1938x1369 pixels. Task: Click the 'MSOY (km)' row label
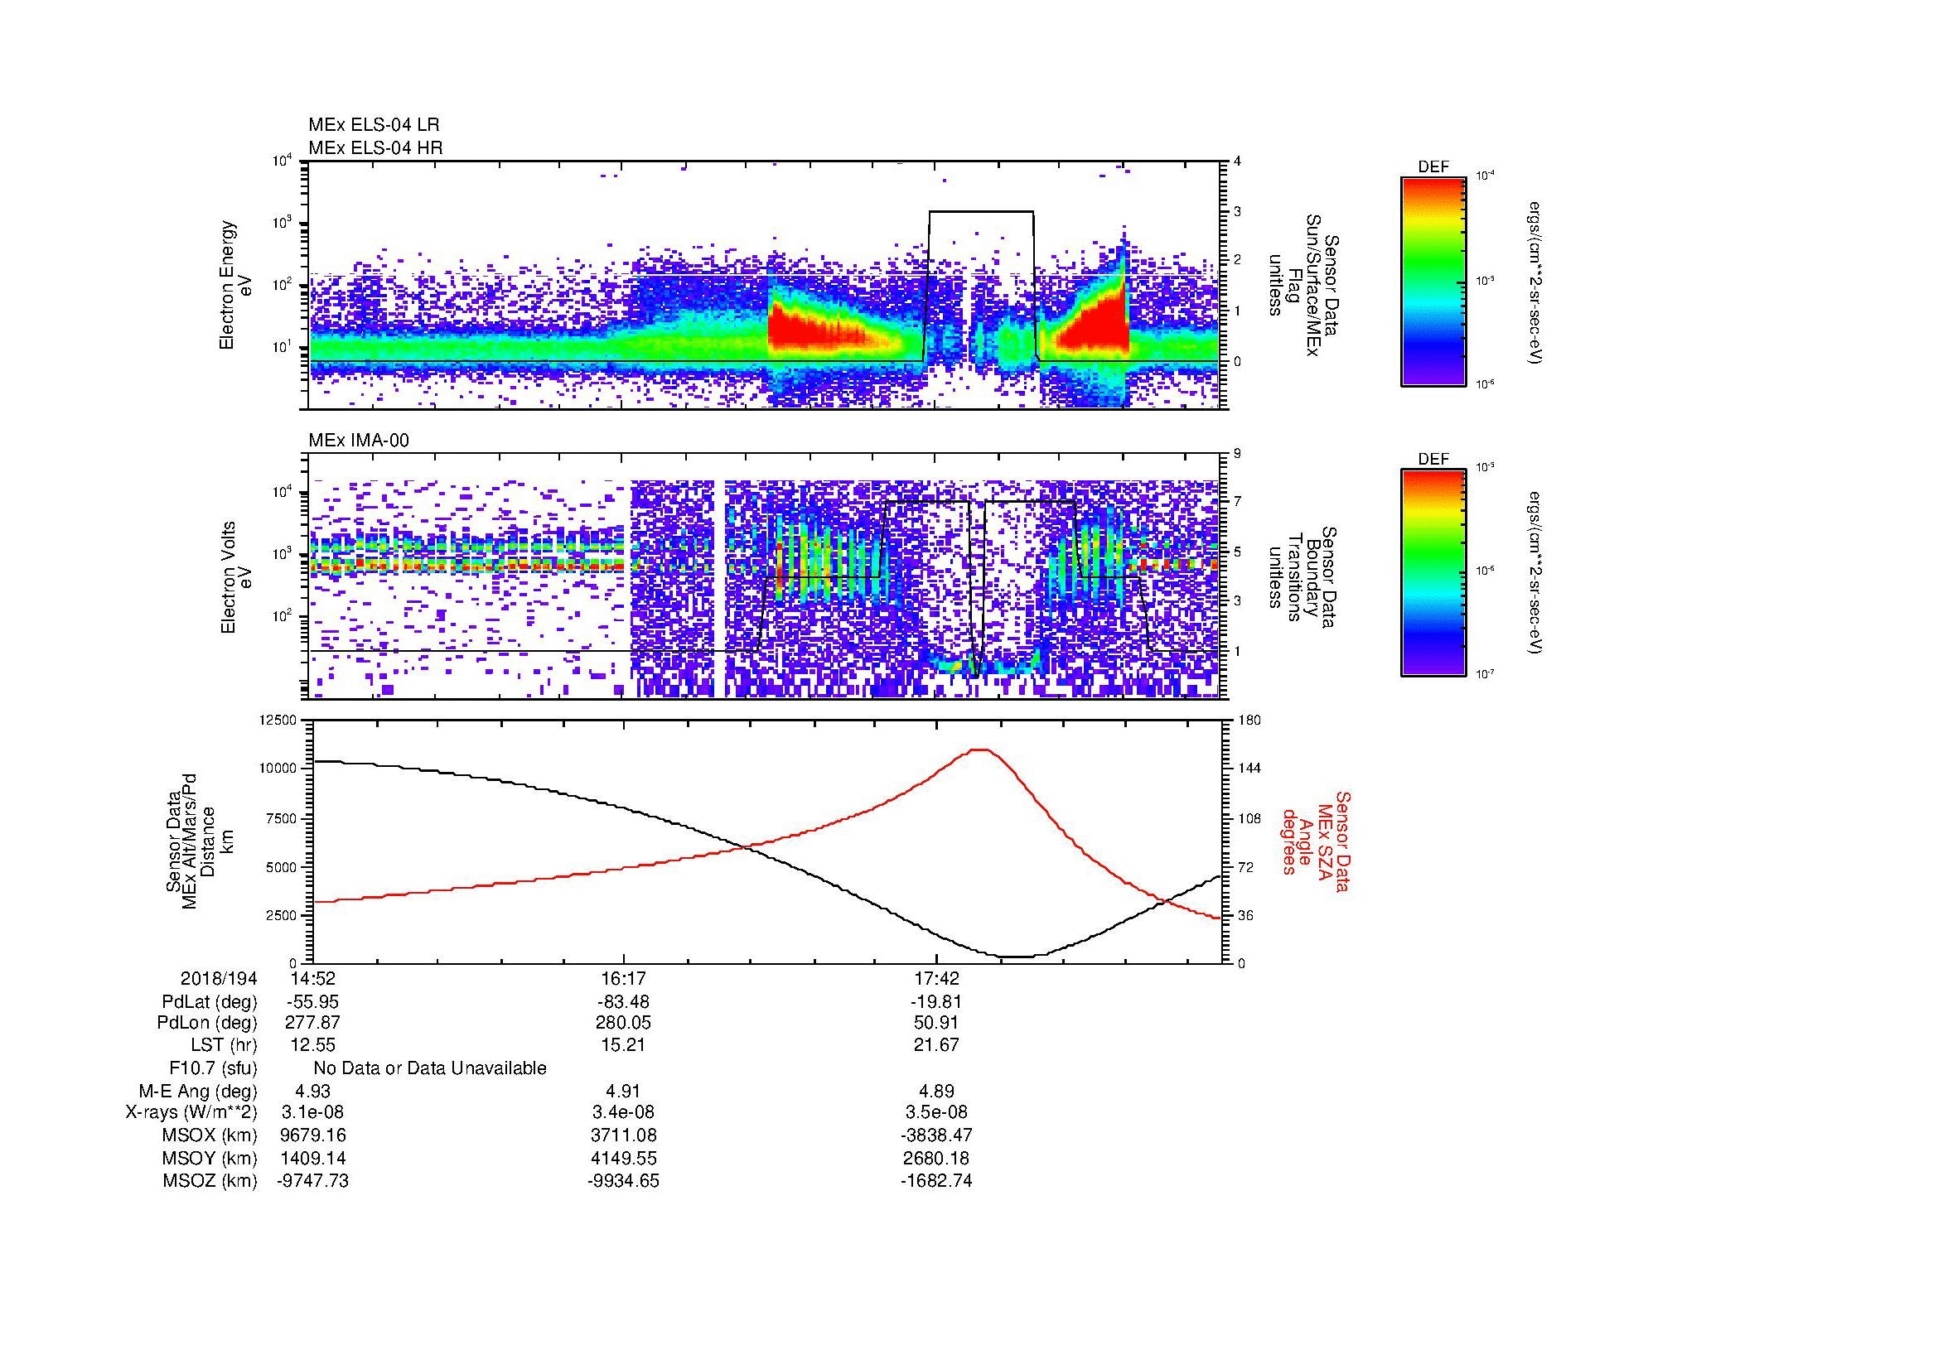[210, 1159]
